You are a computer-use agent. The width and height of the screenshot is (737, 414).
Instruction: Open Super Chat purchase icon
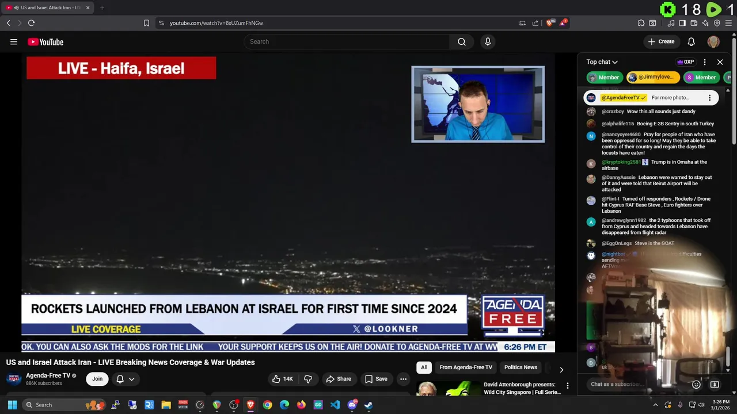(715, 384)
